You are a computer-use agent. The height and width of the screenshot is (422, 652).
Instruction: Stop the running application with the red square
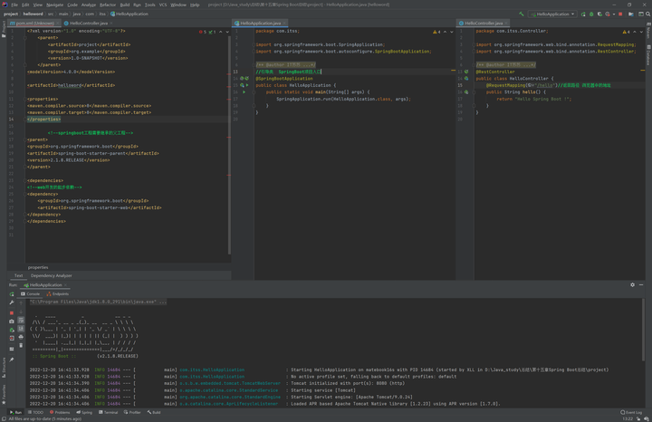[x=12, y=312]
